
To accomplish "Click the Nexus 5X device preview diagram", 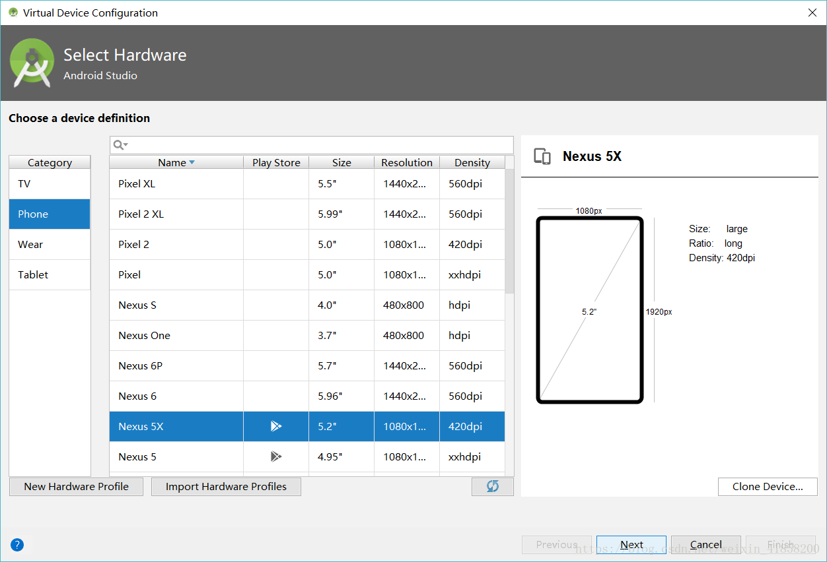I will 590,310.
